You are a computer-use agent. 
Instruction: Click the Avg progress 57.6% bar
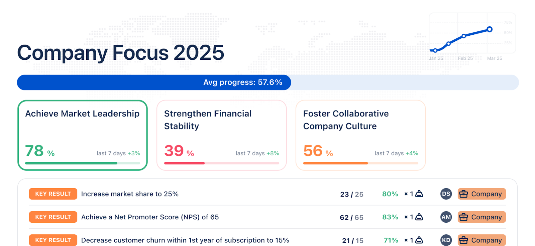pos(243,82)
